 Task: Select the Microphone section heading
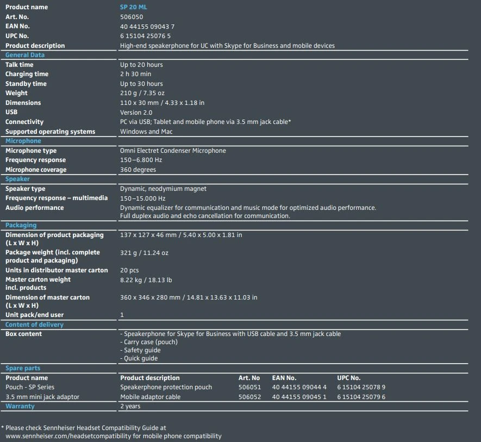tap(23, 141)
